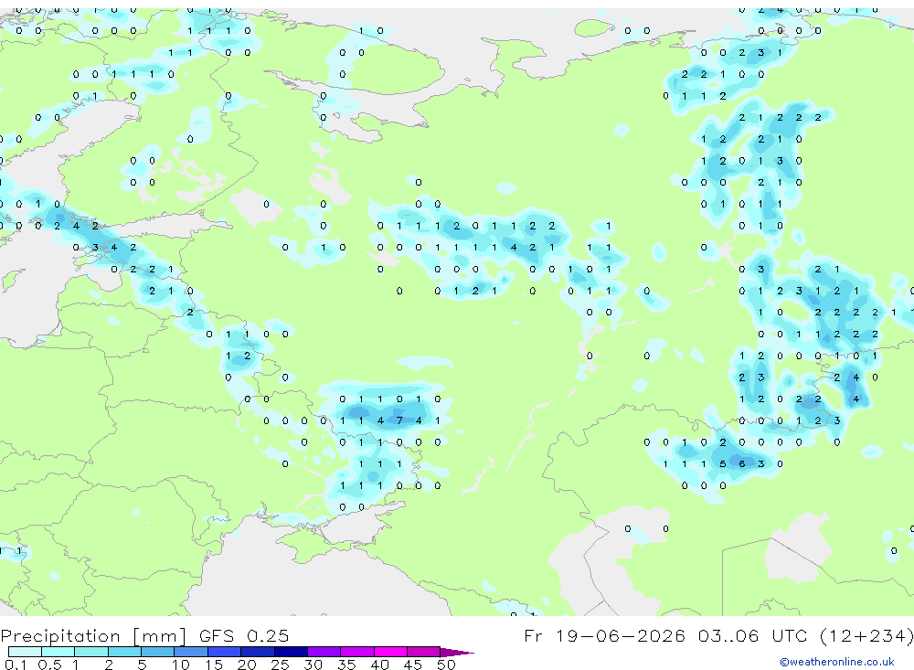Click the 20–25 mm legend color box

click(258, 652)
